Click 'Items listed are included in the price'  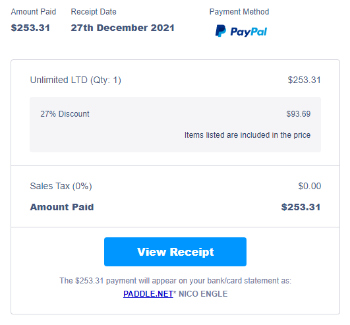click(x=247, y=135)
